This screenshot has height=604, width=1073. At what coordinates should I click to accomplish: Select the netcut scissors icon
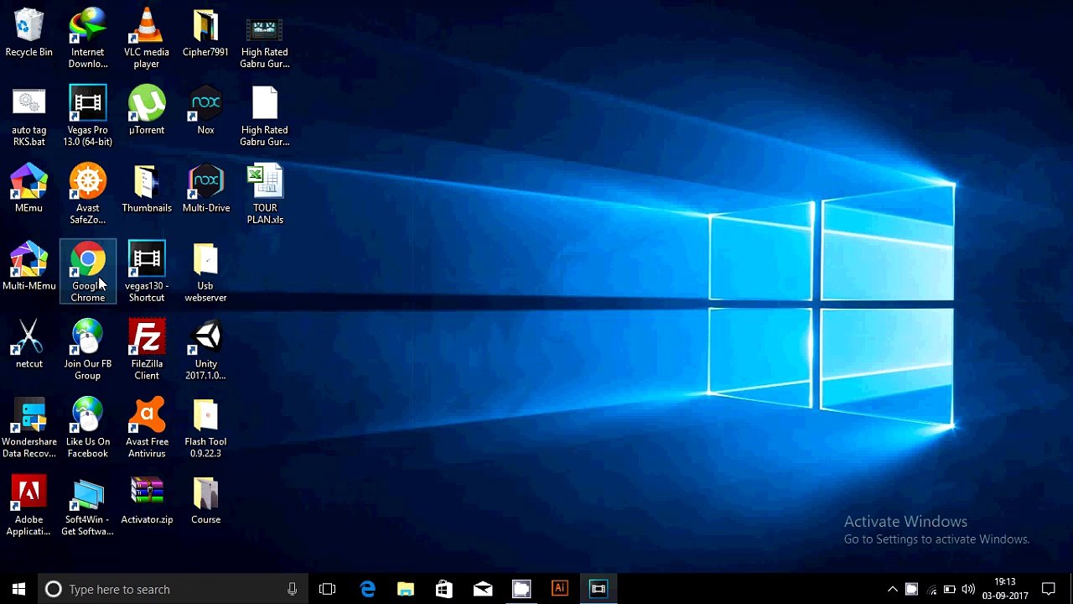coord(29,346)
